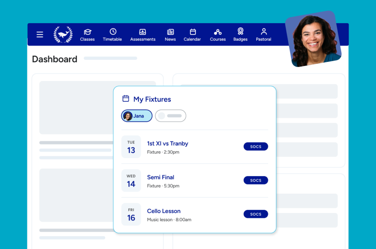The height and width of the screenshot is (249, 376).
Task: Select the Jana student filter chip
Action: (x=137, y=116)
